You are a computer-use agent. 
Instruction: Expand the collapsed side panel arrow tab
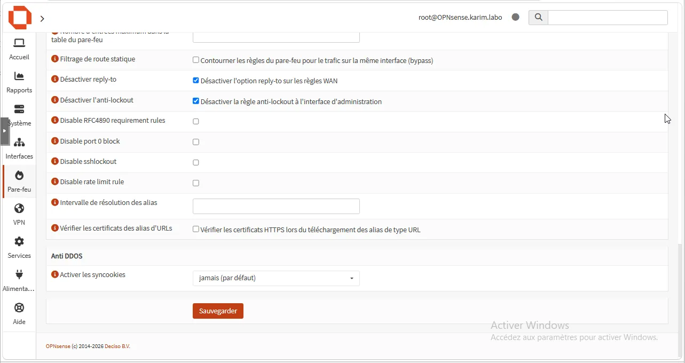point(4,131)
